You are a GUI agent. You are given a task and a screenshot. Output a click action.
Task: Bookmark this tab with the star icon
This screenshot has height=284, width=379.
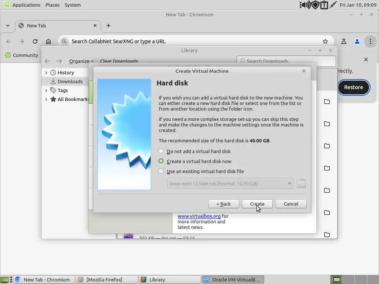[x=325, y=41]
